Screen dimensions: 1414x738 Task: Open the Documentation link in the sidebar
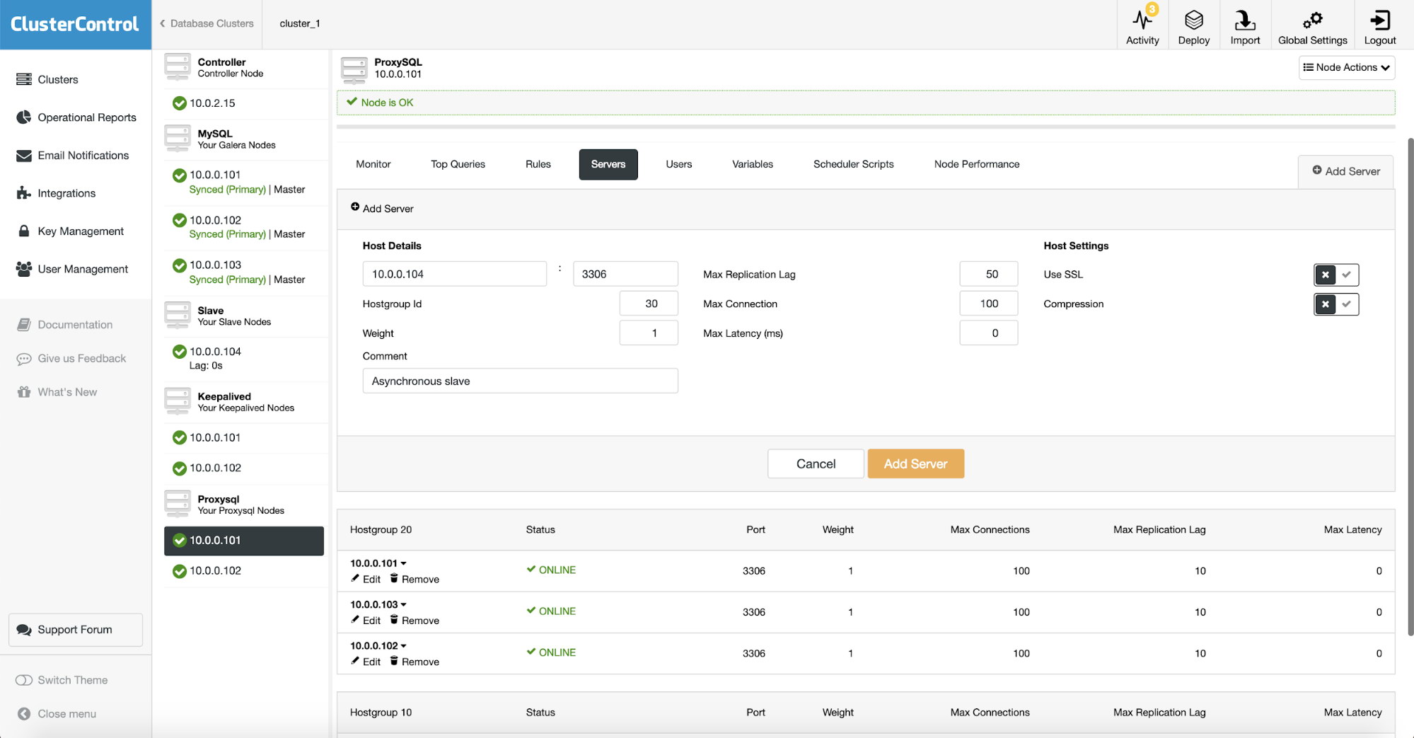coord(64,325)
